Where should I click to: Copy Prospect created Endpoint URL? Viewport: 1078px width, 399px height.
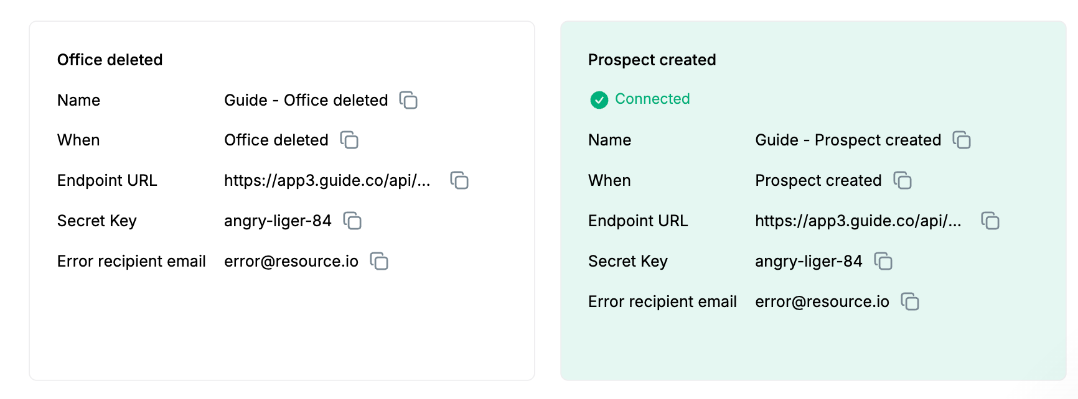[990, 221]
